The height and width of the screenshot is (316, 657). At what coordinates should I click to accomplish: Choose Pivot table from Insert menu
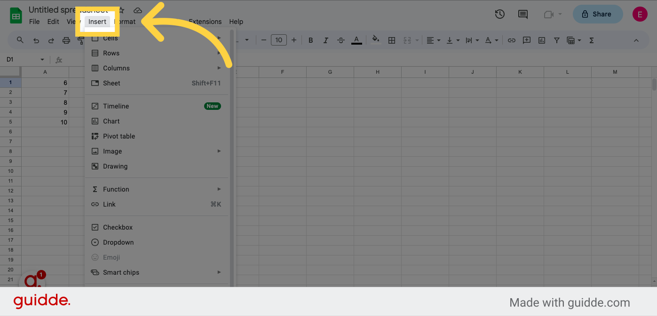(119, 136)
